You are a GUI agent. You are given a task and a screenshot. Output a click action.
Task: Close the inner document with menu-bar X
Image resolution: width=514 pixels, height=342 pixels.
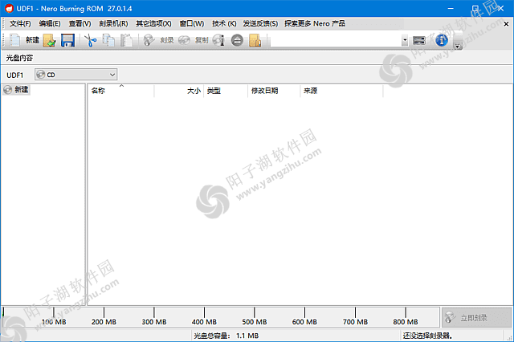coord(506,24)
